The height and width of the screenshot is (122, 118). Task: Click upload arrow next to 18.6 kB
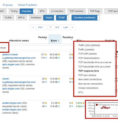(59, 82)
